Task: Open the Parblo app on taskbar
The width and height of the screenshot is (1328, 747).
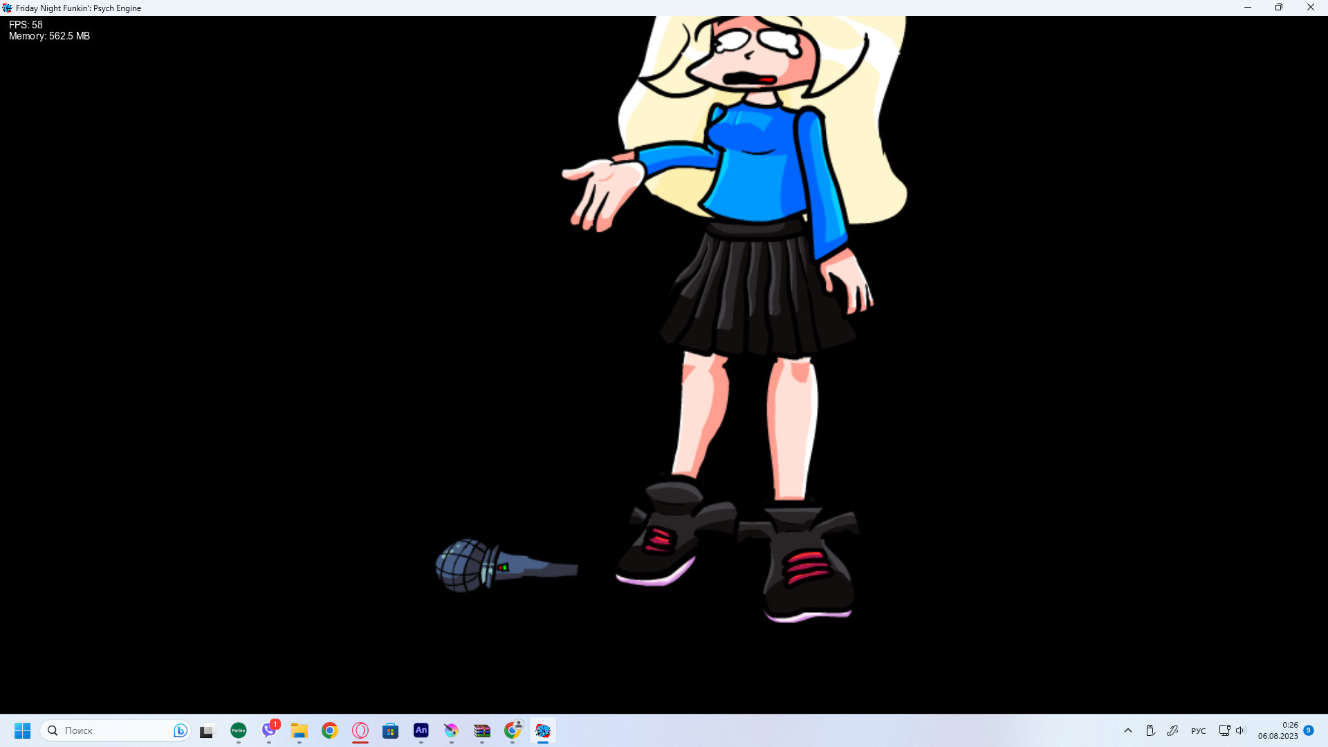Action: [x=239, y=730]
